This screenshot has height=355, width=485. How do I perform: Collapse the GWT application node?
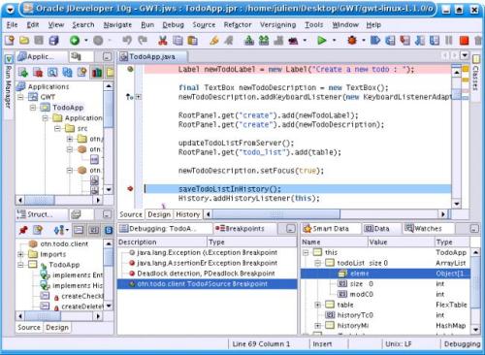[x=20, y=97]
